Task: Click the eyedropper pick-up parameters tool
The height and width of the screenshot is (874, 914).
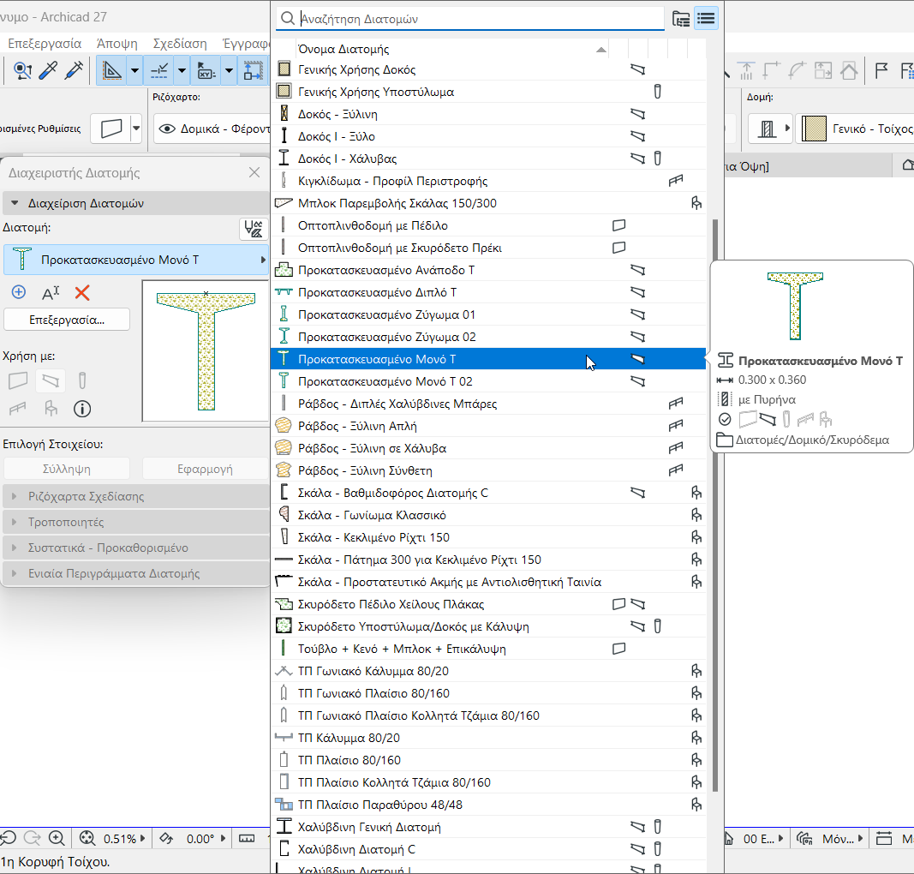Action: [48, 70]
